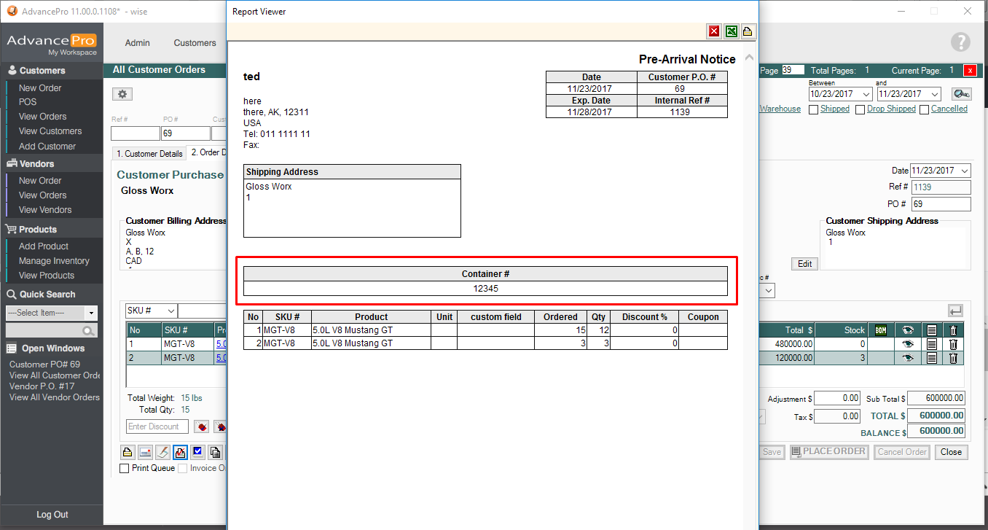View details with eye icon on first line

[x=907, y=344]
